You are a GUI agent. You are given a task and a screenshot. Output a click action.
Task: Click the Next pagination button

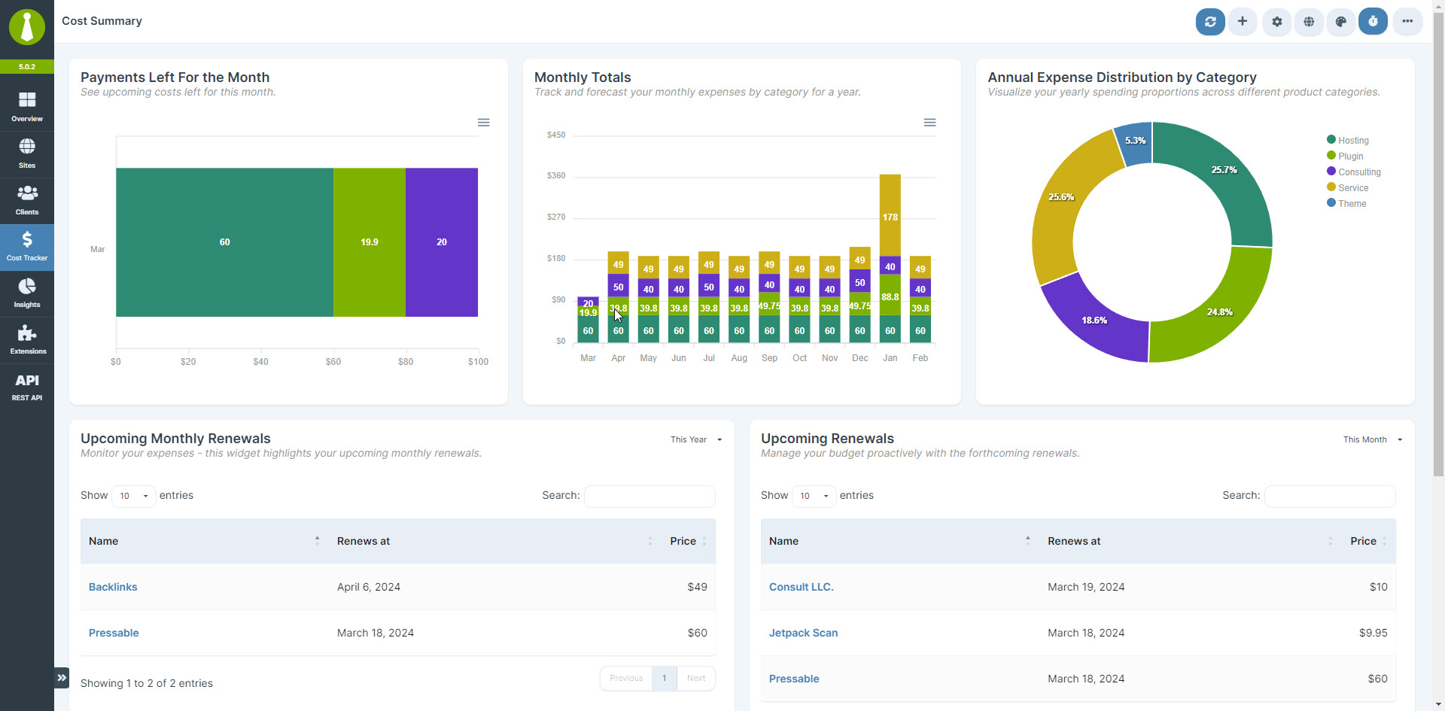click(696, 678)
